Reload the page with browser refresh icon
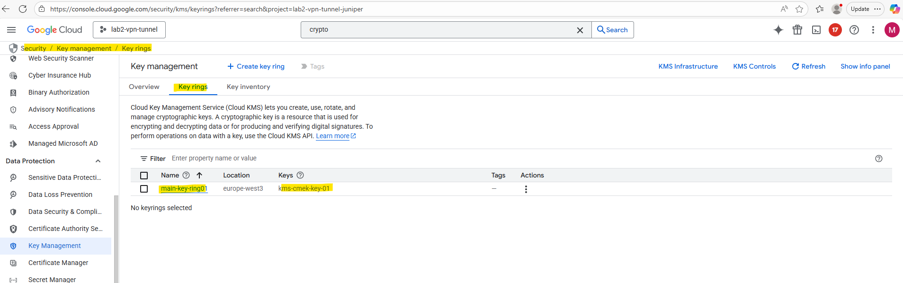Screen dimensions: 903x283 click(22, 9)
